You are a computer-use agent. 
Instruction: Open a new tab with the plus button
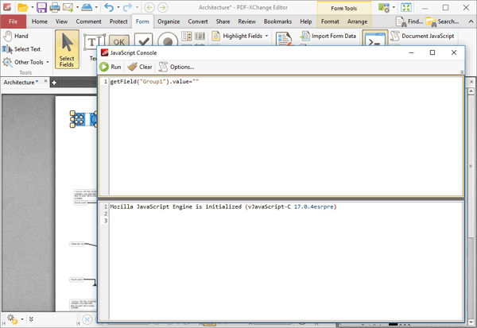pyautogui.click(x=54, y=83)
